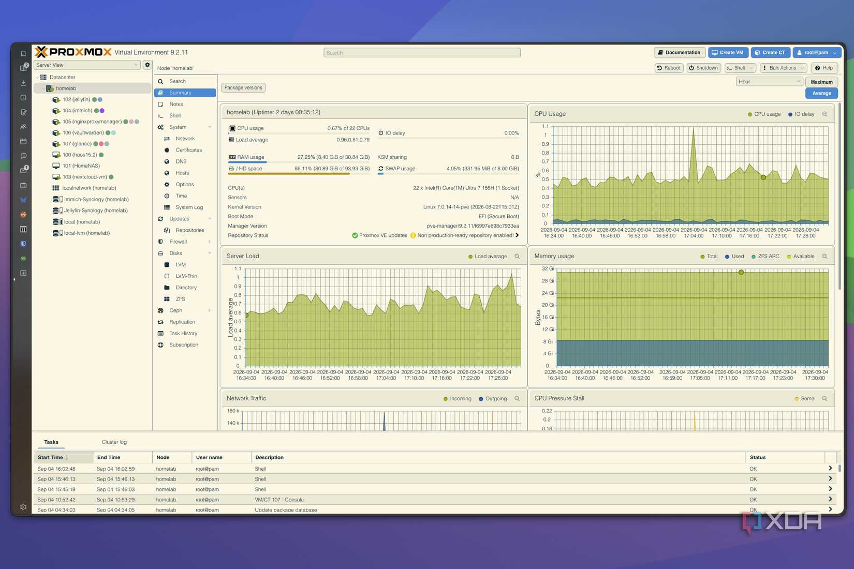This screenshot has width=854, height=569.
Task: Open the Certificates item
Action: coord(188,150)
